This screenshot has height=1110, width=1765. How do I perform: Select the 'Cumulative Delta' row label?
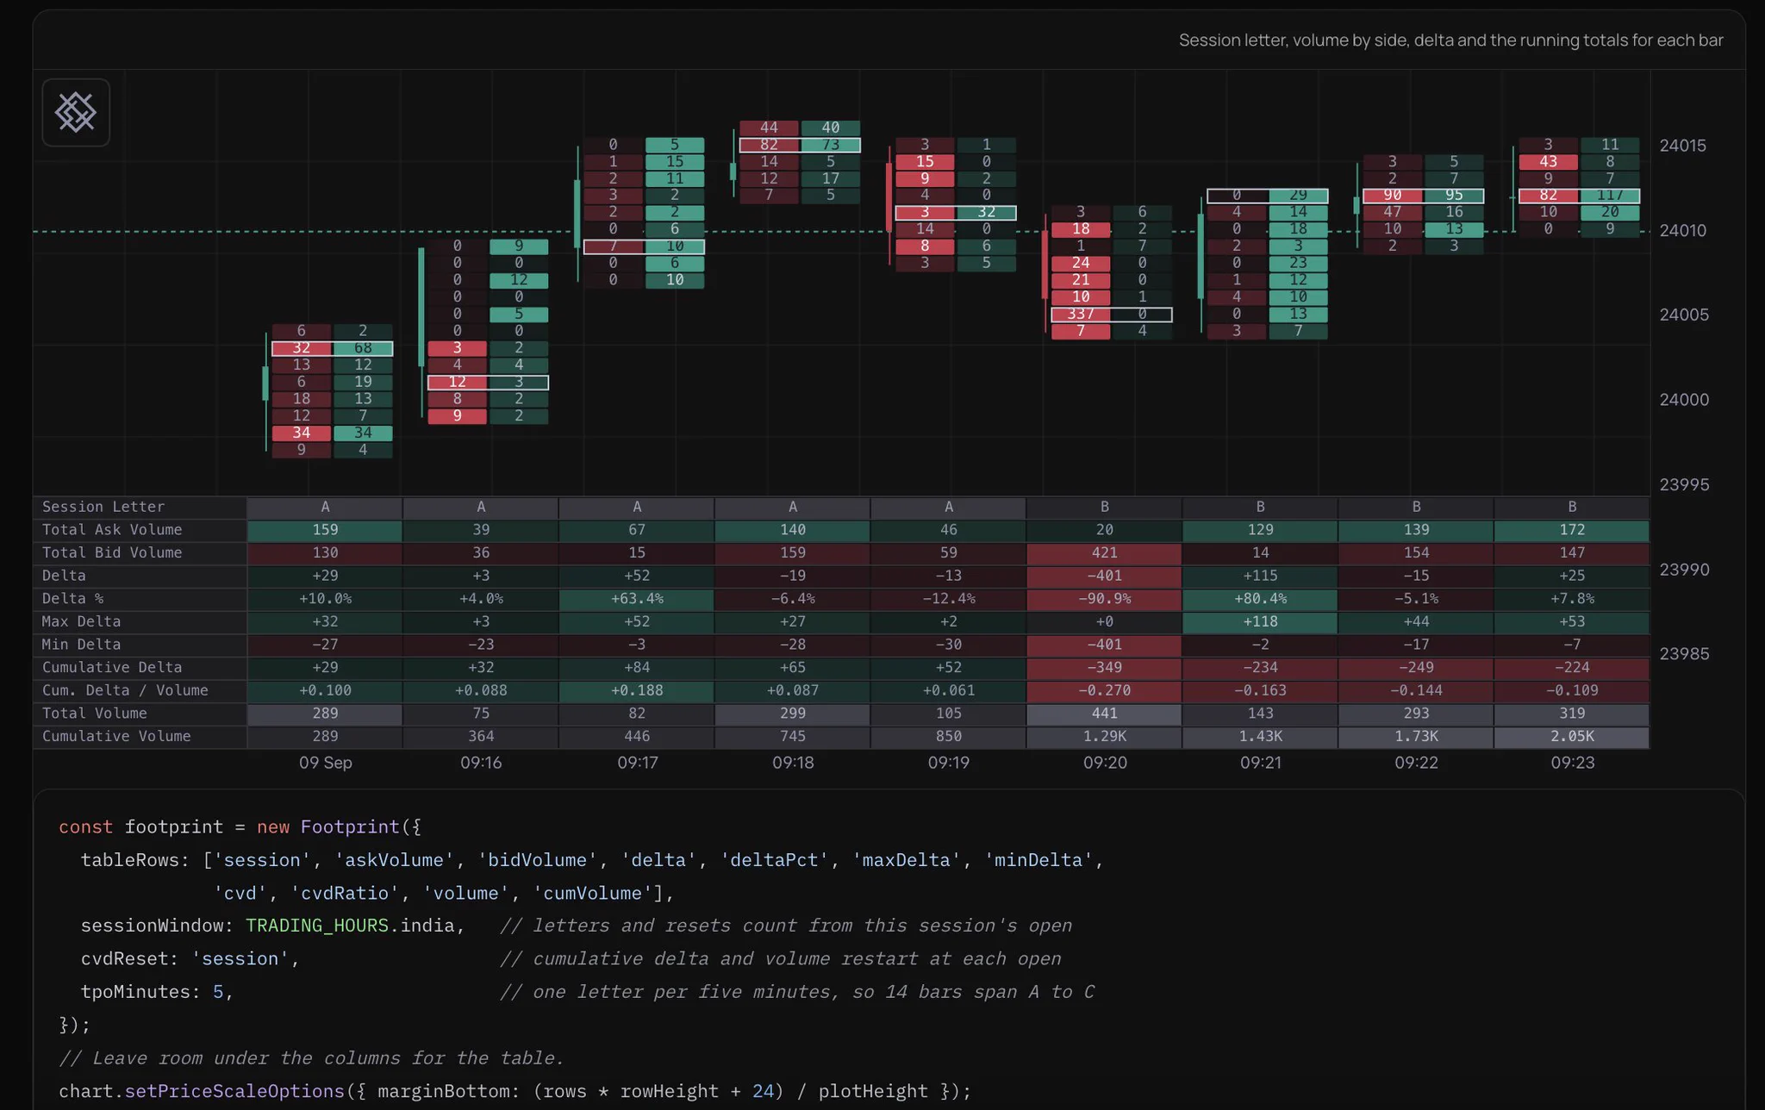tap(112, 667)
